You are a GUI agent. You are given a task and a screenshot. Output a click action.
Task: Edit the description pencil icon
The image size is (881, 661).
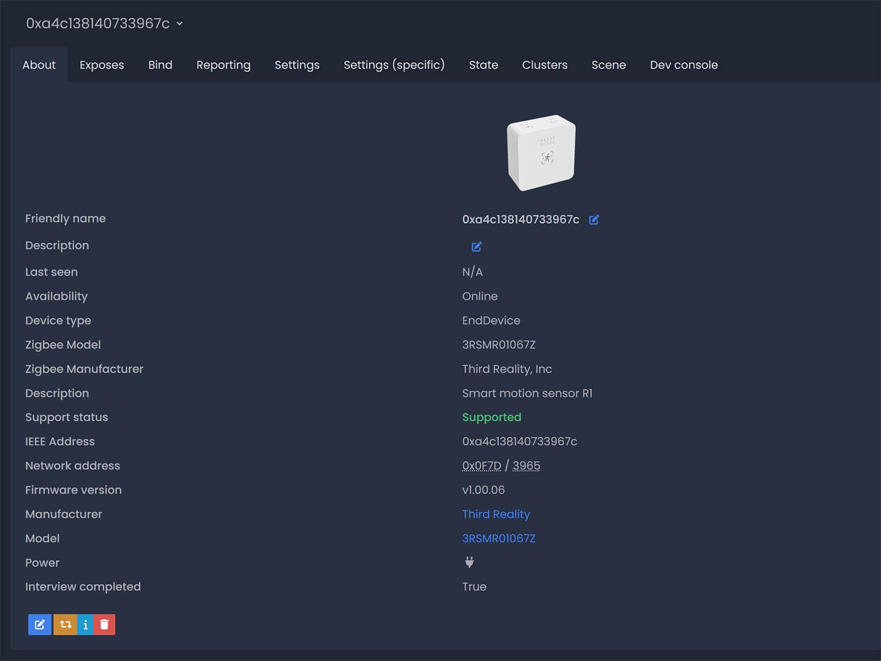[477, 246]
